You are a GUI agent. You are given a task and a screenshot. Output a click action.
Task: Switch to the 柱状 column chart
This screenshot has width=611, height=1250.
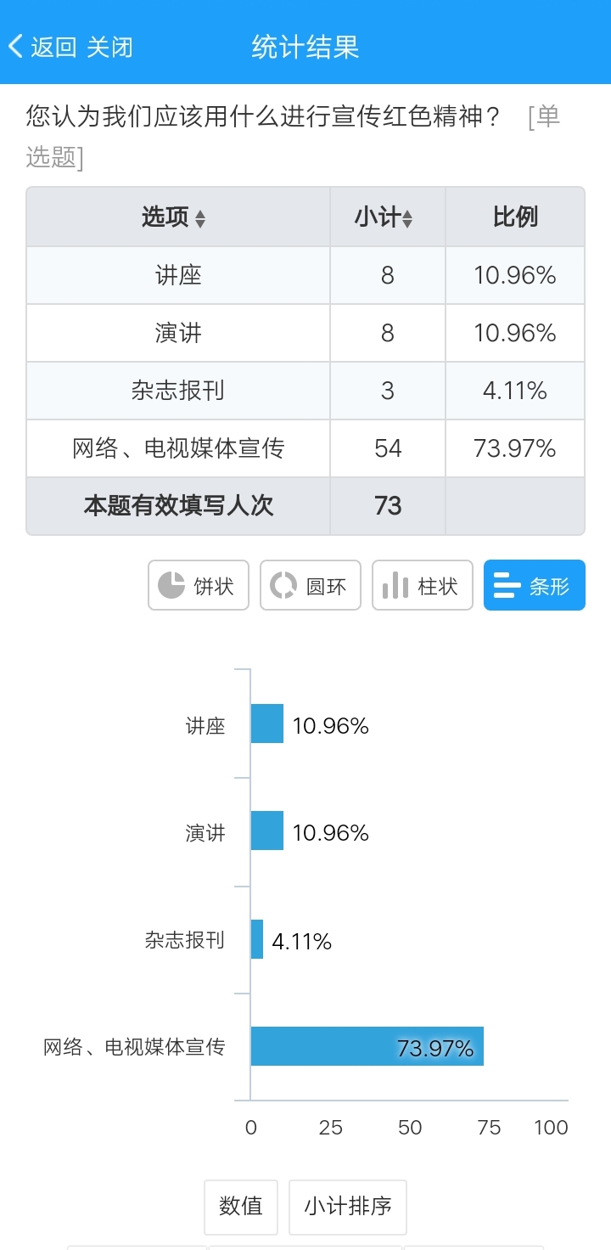[x=423, y=585]
